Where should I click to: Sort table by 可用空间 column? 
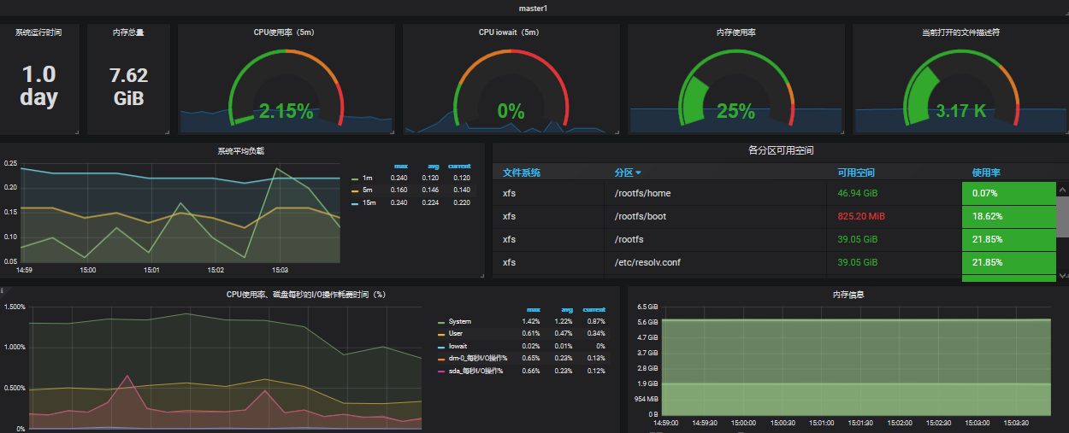click(856, 173)
